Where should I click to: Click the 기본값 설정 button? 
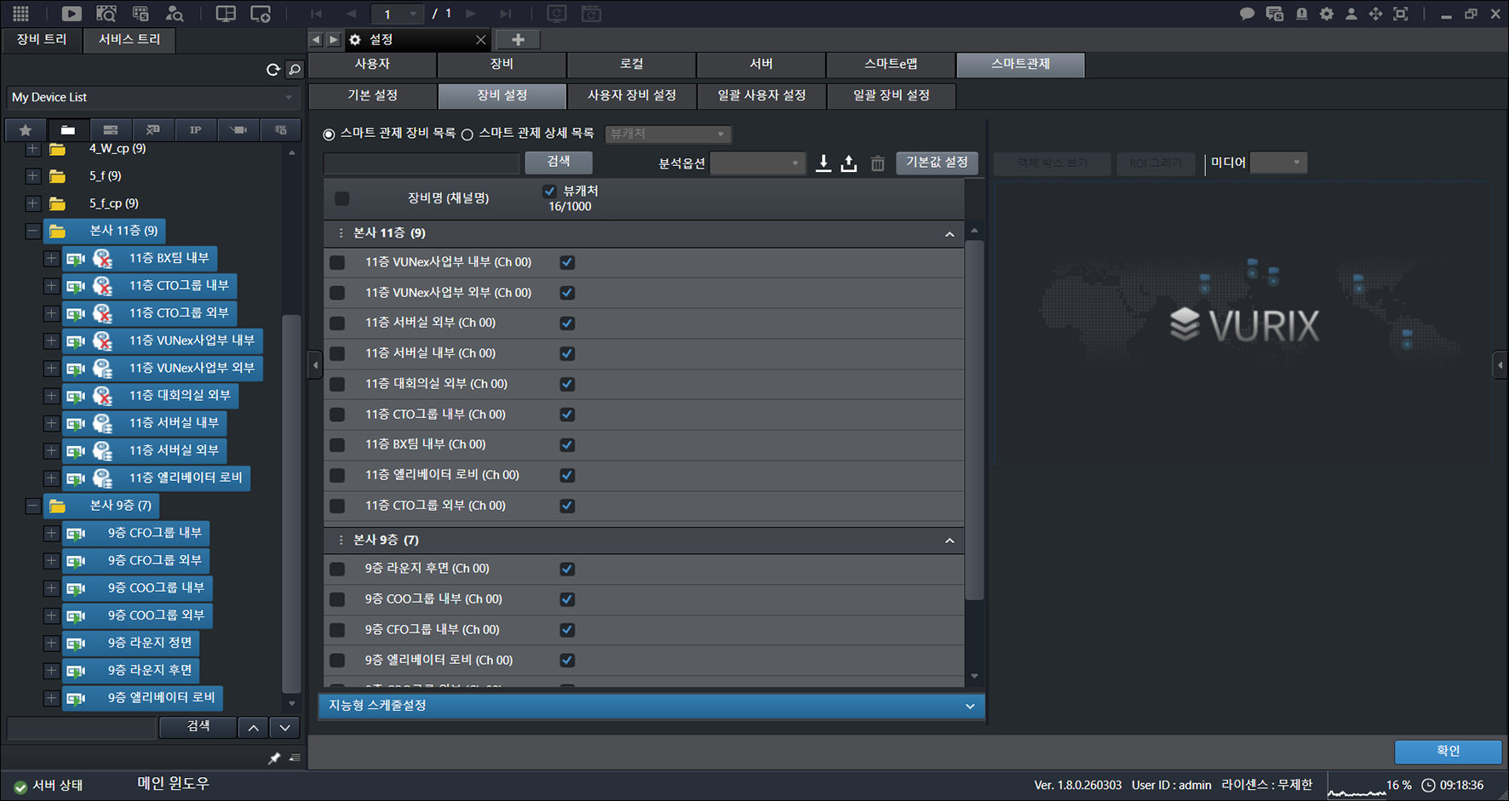937,163
